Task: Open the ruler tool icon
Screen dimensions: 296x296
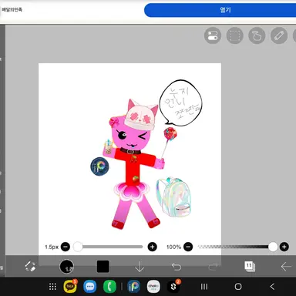Action: 279,35
